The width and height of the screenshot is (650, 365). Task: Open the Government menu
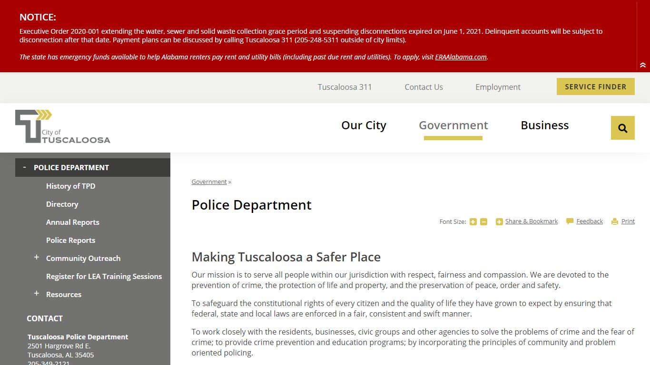pos(453,125)
